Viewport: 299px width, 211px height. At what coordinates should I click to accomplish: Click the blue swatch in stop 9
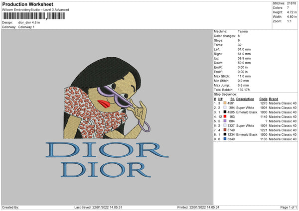[225, 139]
